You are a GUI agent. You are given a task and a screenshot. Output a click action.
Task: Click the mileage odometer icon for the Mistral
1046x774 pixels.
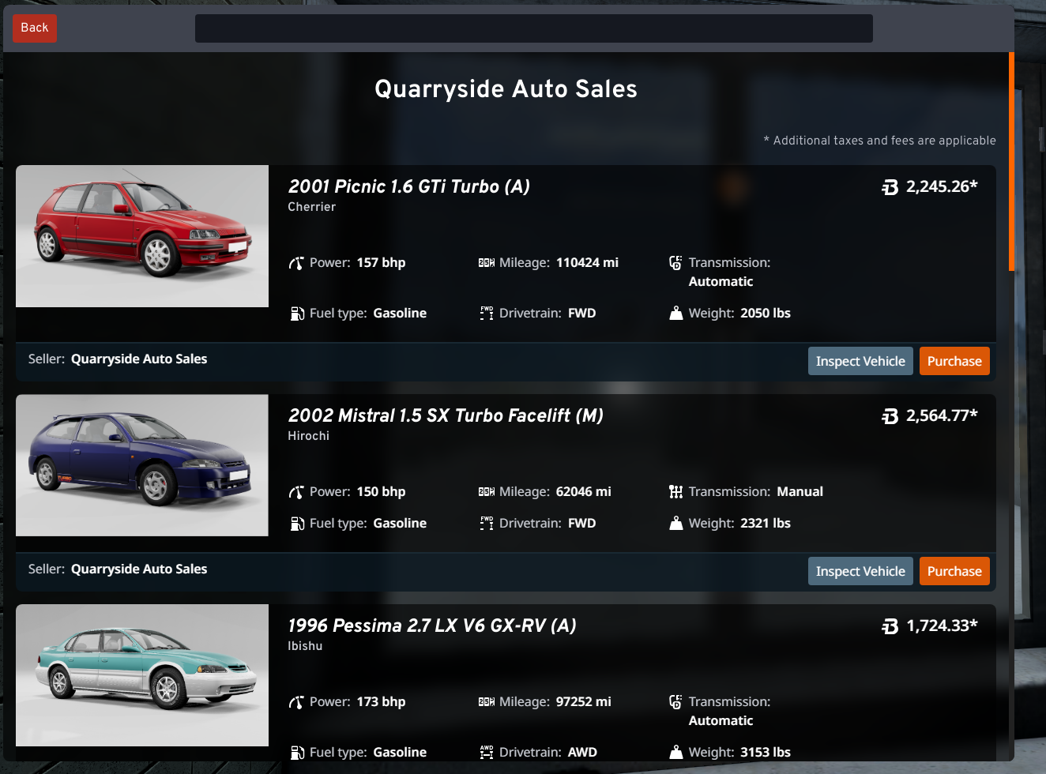pyautogui.click(x=487, y=492)
